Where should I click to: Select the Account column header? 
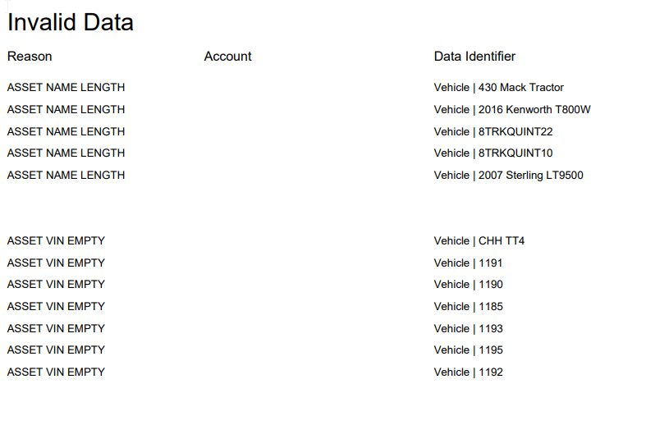228,57
